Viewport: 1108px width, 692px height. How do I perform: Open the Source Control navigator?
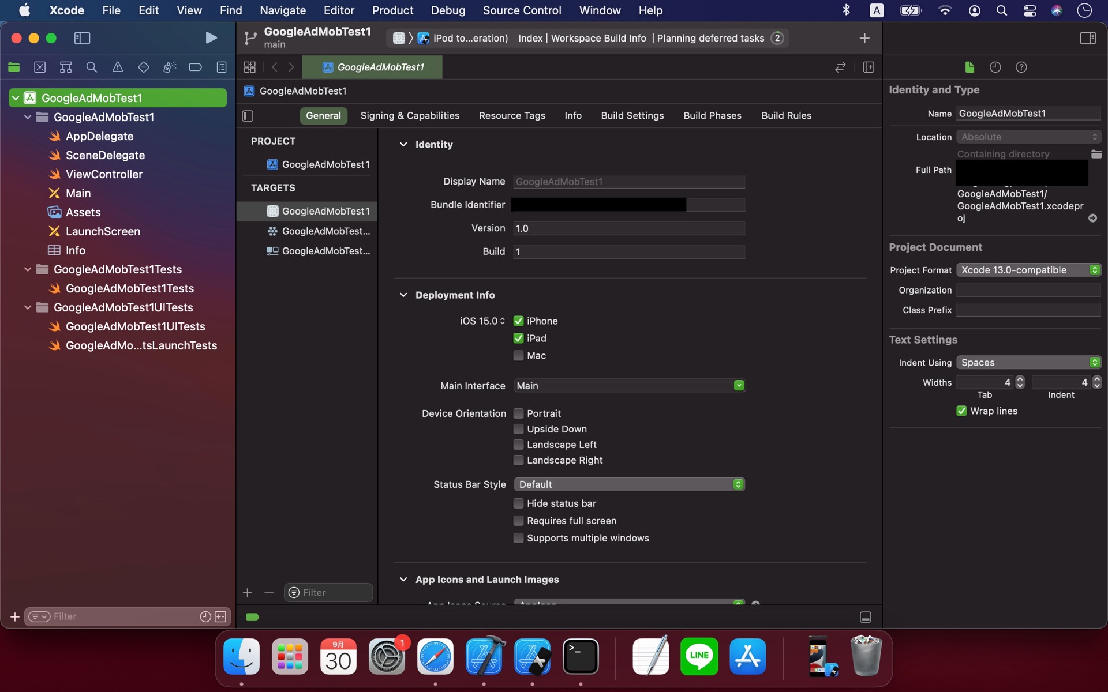[40, 67]
